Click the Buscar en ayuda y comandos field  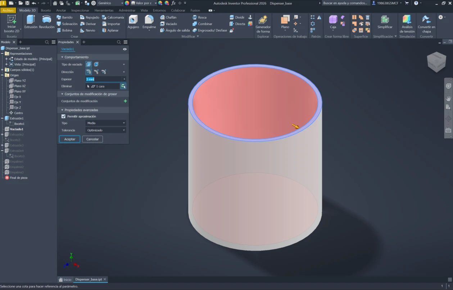tap(345, 3)
